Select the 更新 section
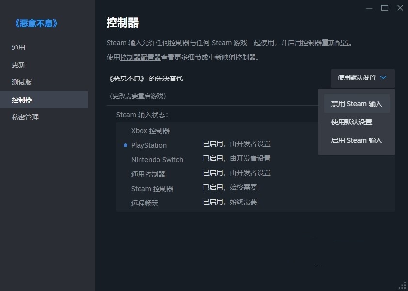Screen dimensions: 408x291 pos(18,64)
